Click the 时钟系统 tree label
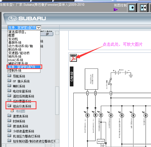This screenshot has height=147, width=151. 19,121
